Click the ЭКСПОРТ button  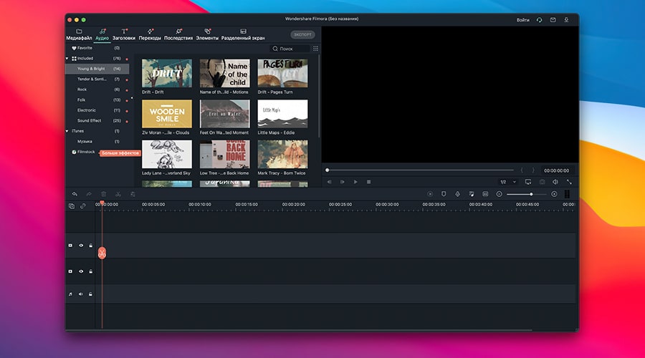(x=302, y=34)
